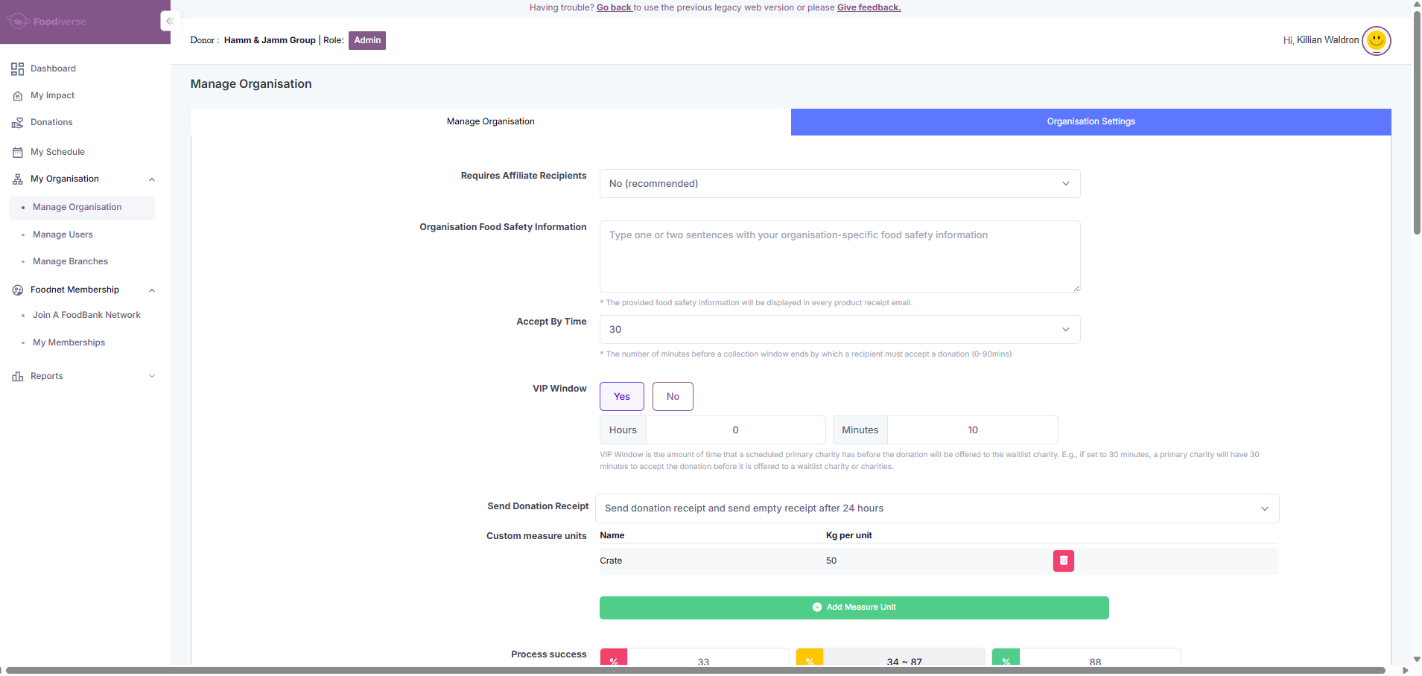Click the Give feedback link
The width and height of the screenshot is (1422, 676).
pyautogui.click(x=869, y=7)
